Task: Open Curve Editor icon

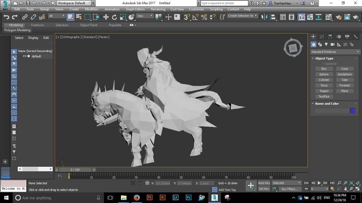Action: 310,17
